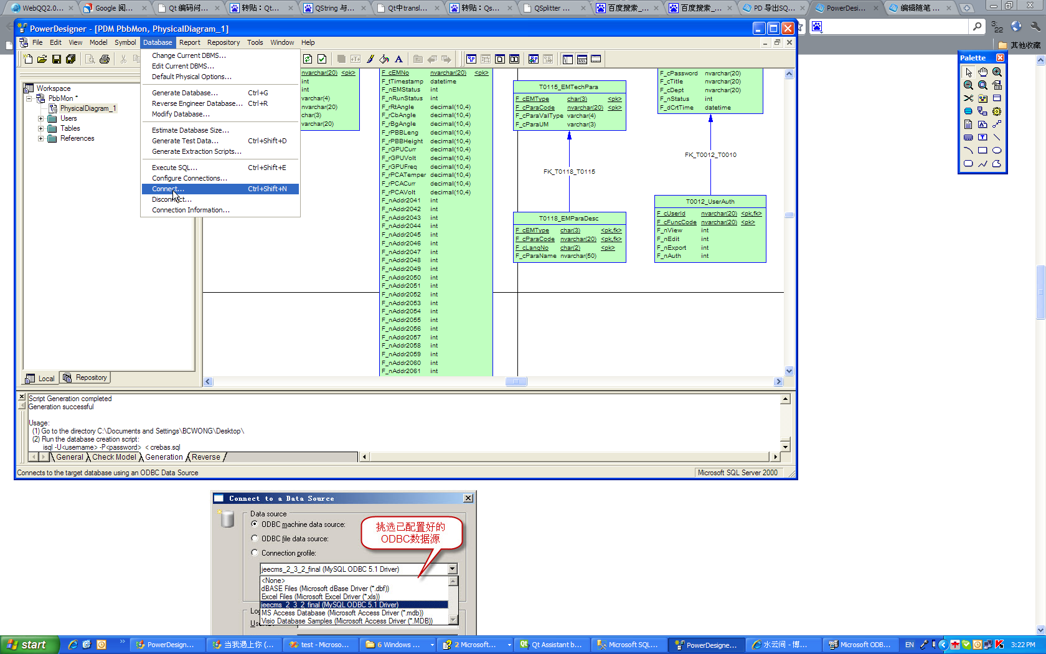Viewport: 1046px width, 654px height.
Task: Pick the Ellipse shape tool in Palette
Action: (x=997, y=150)
